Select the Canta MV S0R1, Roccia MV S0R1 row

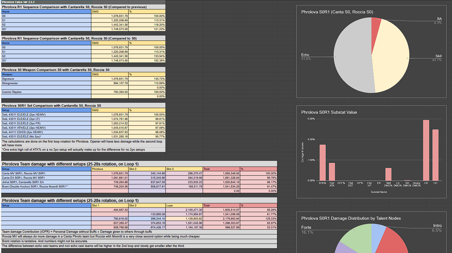click(46, 173)
